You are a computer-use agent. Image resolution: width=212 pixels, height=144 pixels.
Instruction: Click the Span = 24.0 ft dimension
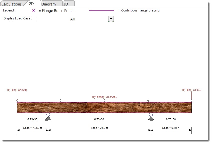tap(99, 128)
